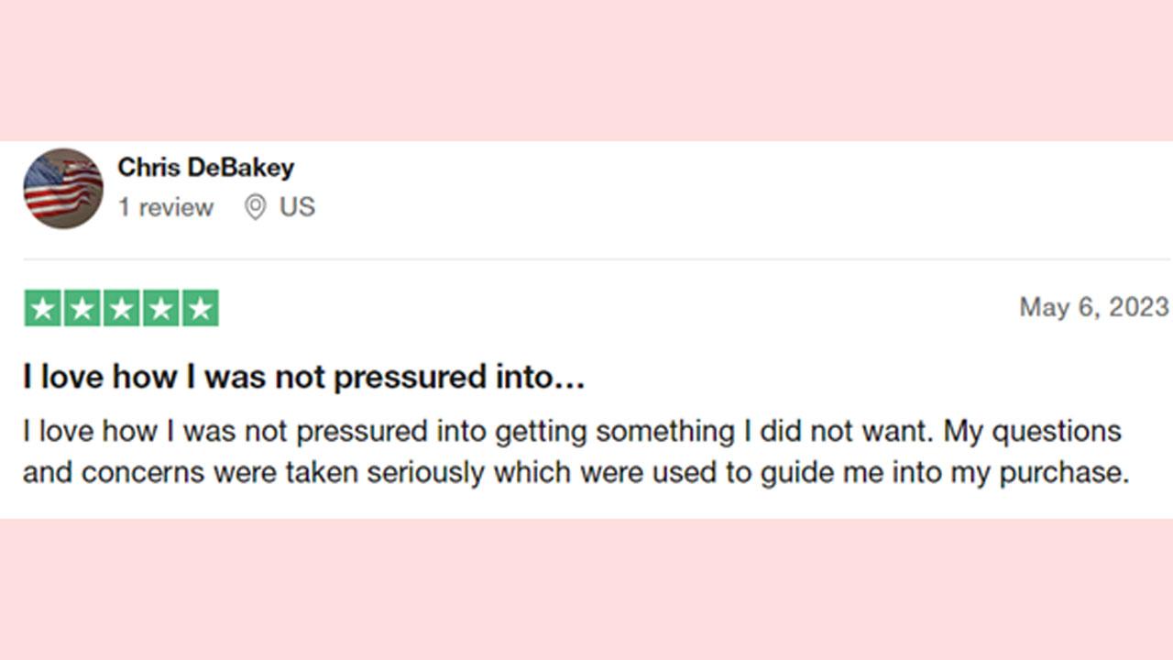Click the third green rating star
Screen dimensions: 1173x660
pos(121,308)
